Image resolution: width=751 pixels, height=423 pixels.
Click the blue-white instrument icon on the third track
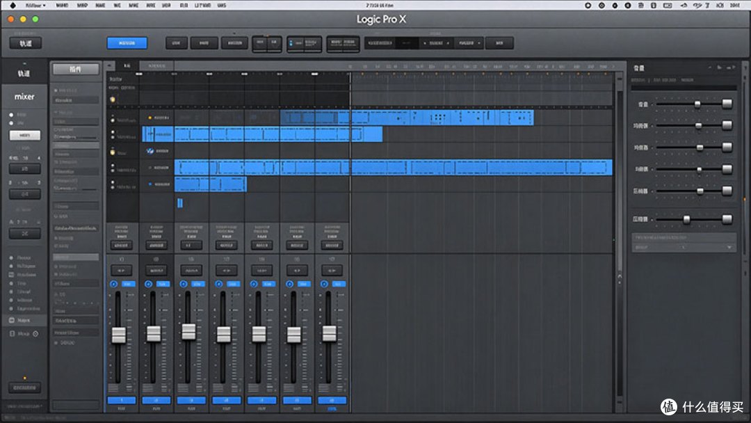coord(150,151)
